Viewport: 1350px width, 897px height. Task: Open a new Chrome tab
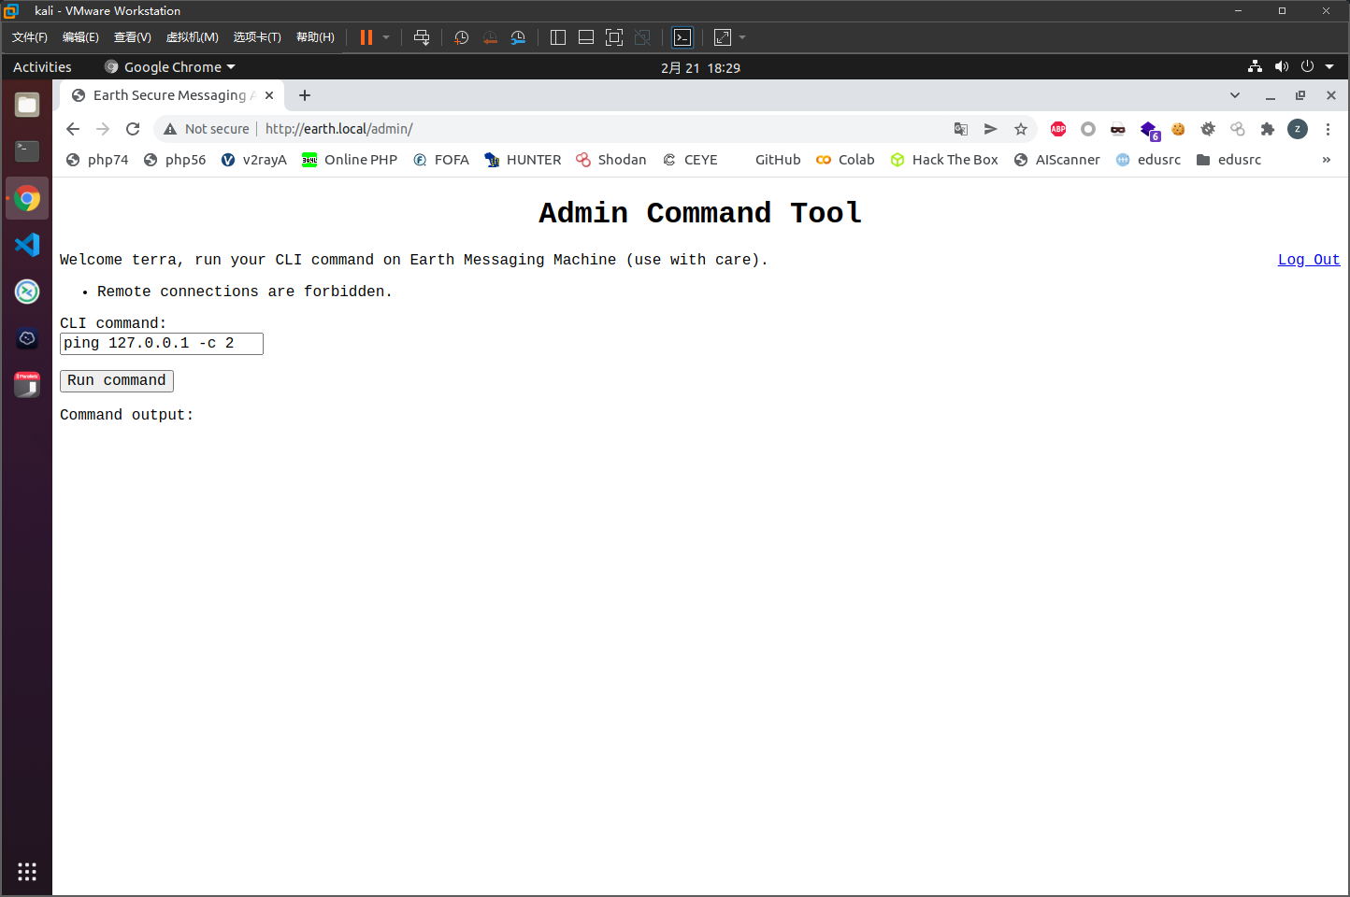305,95
